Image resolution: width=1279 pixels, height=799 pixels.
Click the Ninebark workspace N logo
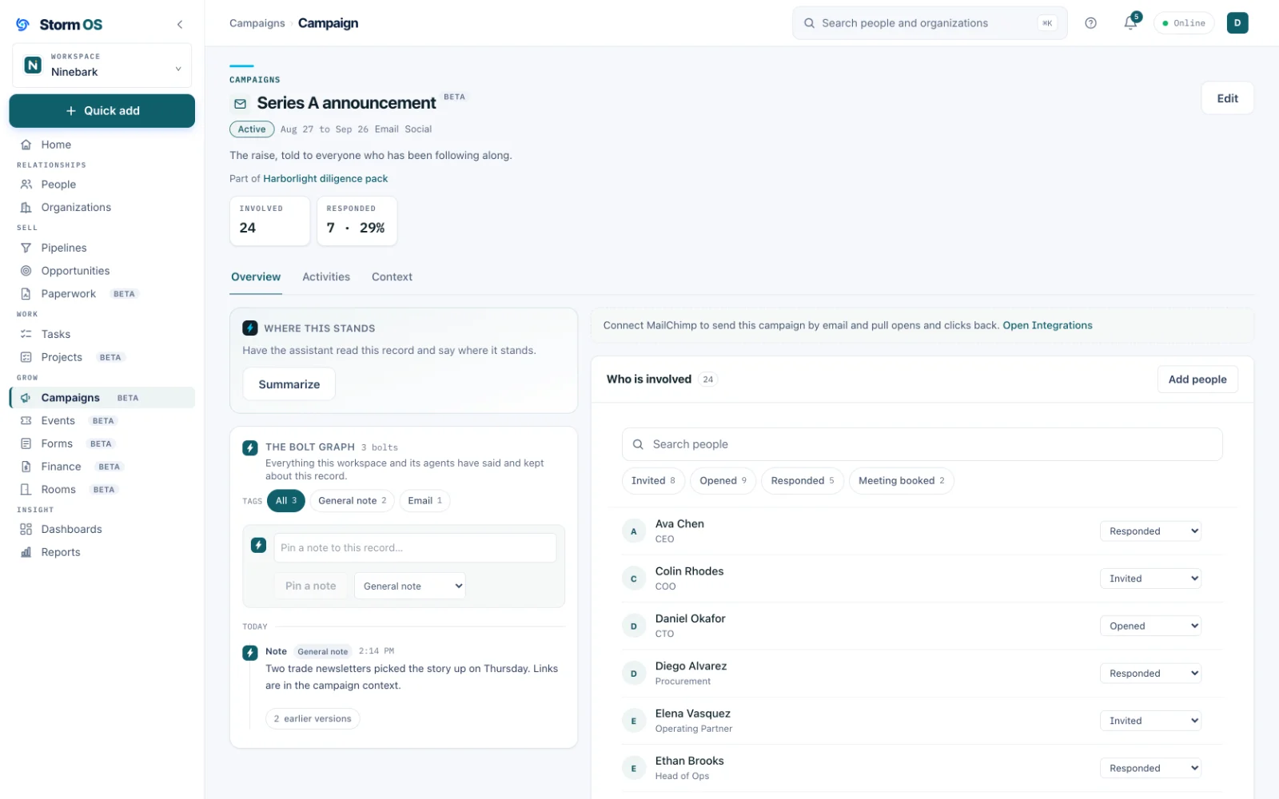click(33, 65)
